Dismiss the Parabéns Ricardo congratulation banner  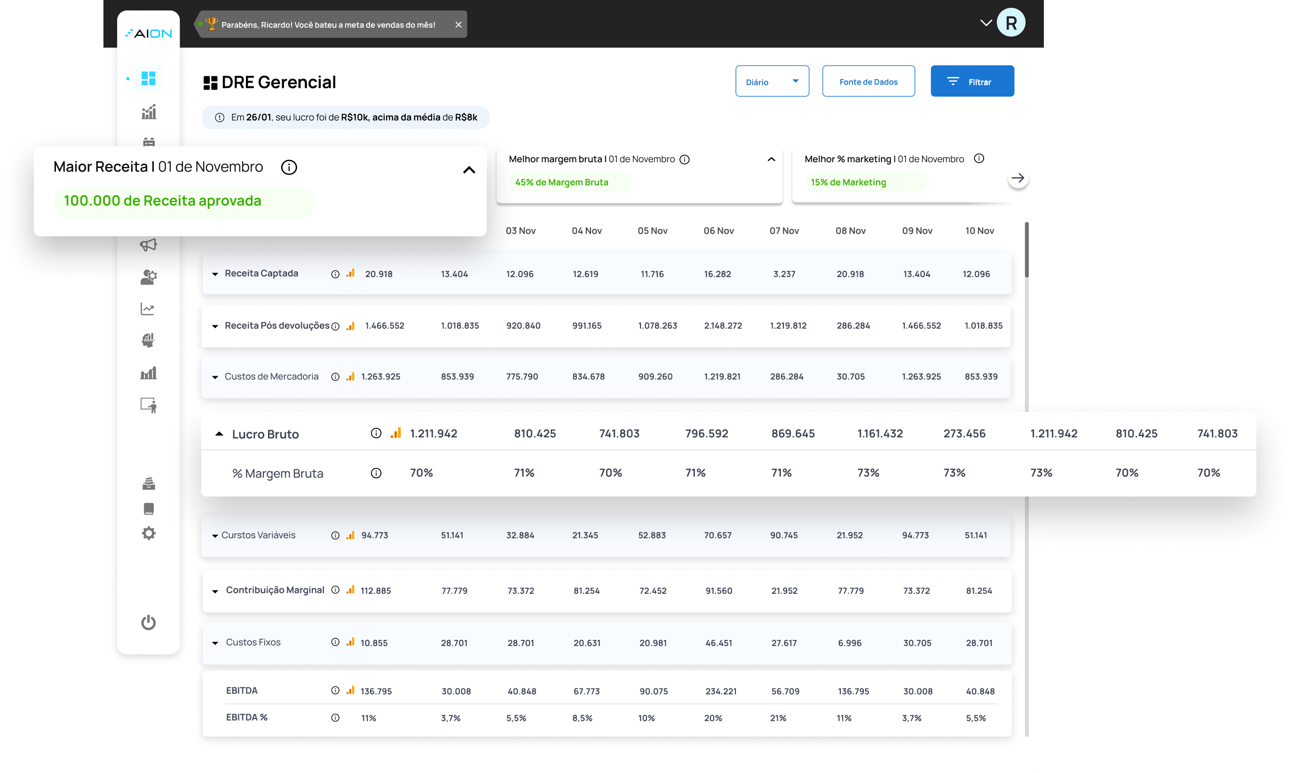point(458,24)
